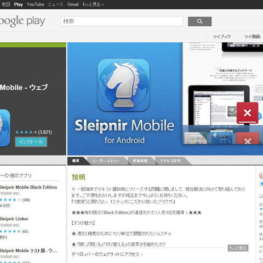The width and height of the screenshot is (263, 263).
Task: Open the Sleipnir Mobile Black Edition link
Action: [28, 187]
